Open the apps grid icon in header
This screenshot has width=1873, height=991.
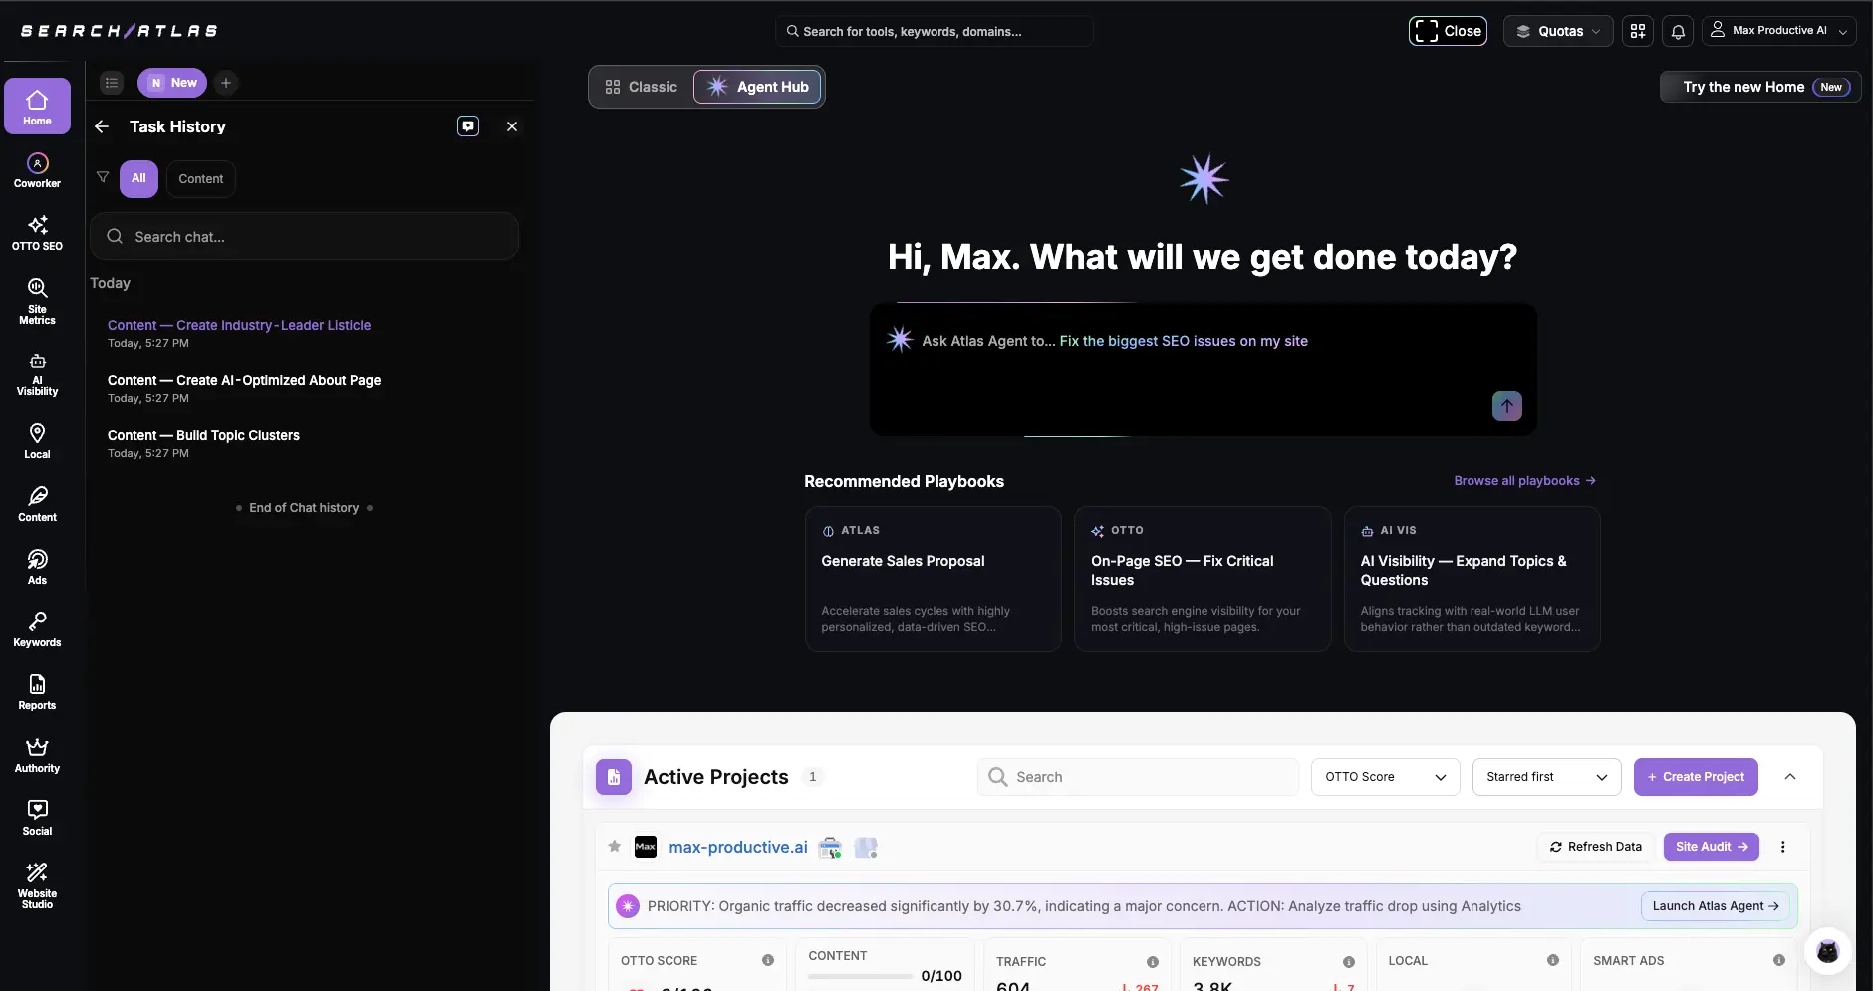[1638, 31]
